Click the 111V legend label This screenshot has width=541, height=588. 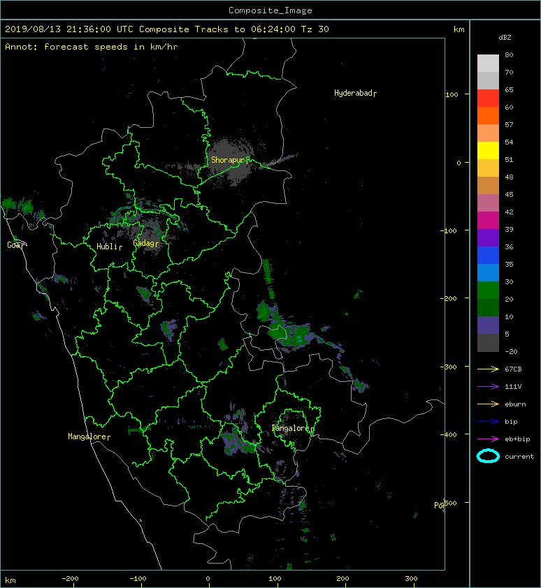[x=513, y=387]
